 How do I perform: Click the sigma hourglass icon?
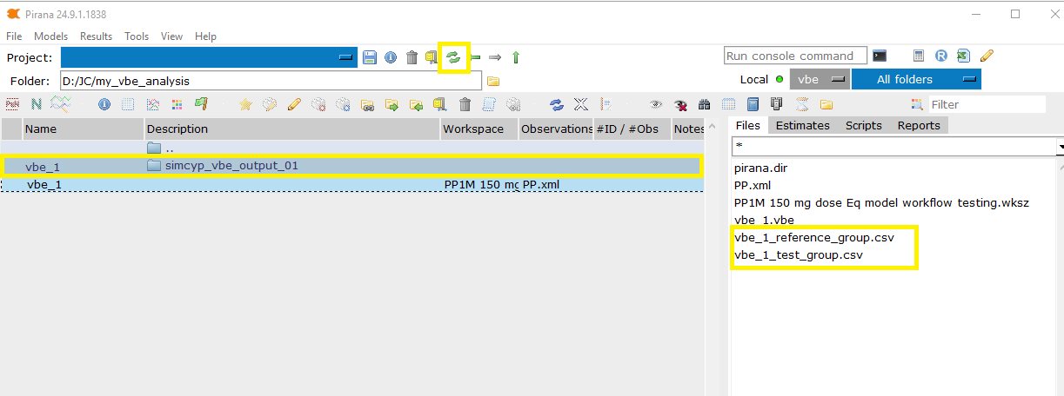802,104
